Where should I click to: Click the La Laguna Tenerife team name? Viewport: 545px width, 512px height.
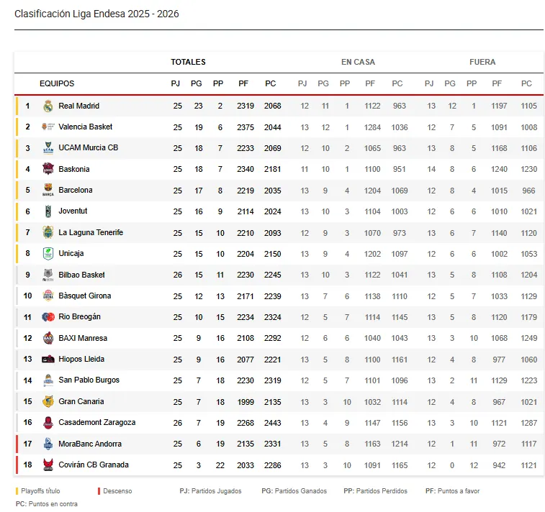tap(91, 232)
